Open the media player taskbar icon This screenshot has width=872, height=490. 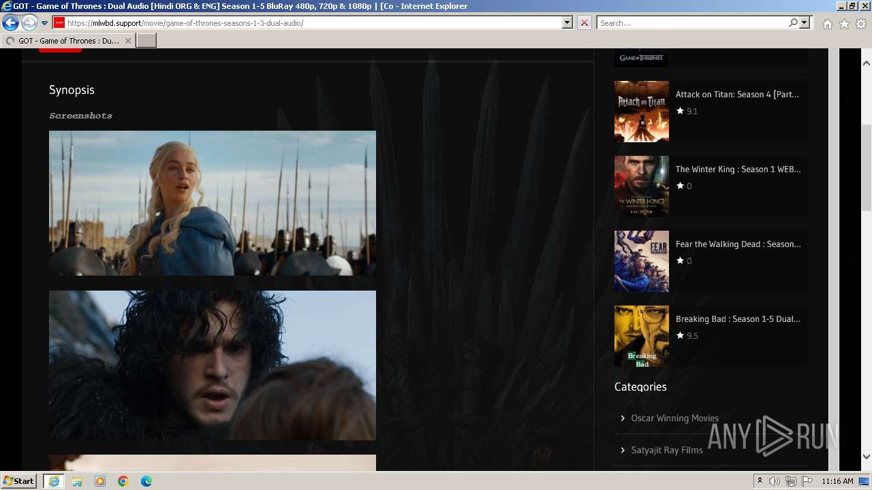tap(100, 481)
